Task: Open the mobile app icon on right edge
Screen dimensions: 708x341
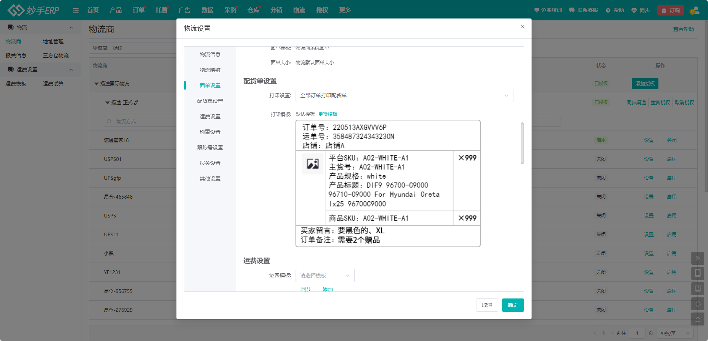Action: 698,273
